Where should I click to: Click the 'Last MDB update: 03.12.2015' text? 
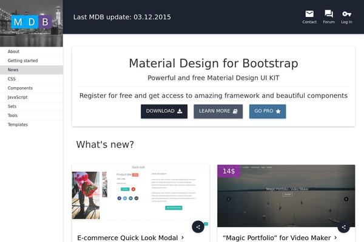[122, 17]
